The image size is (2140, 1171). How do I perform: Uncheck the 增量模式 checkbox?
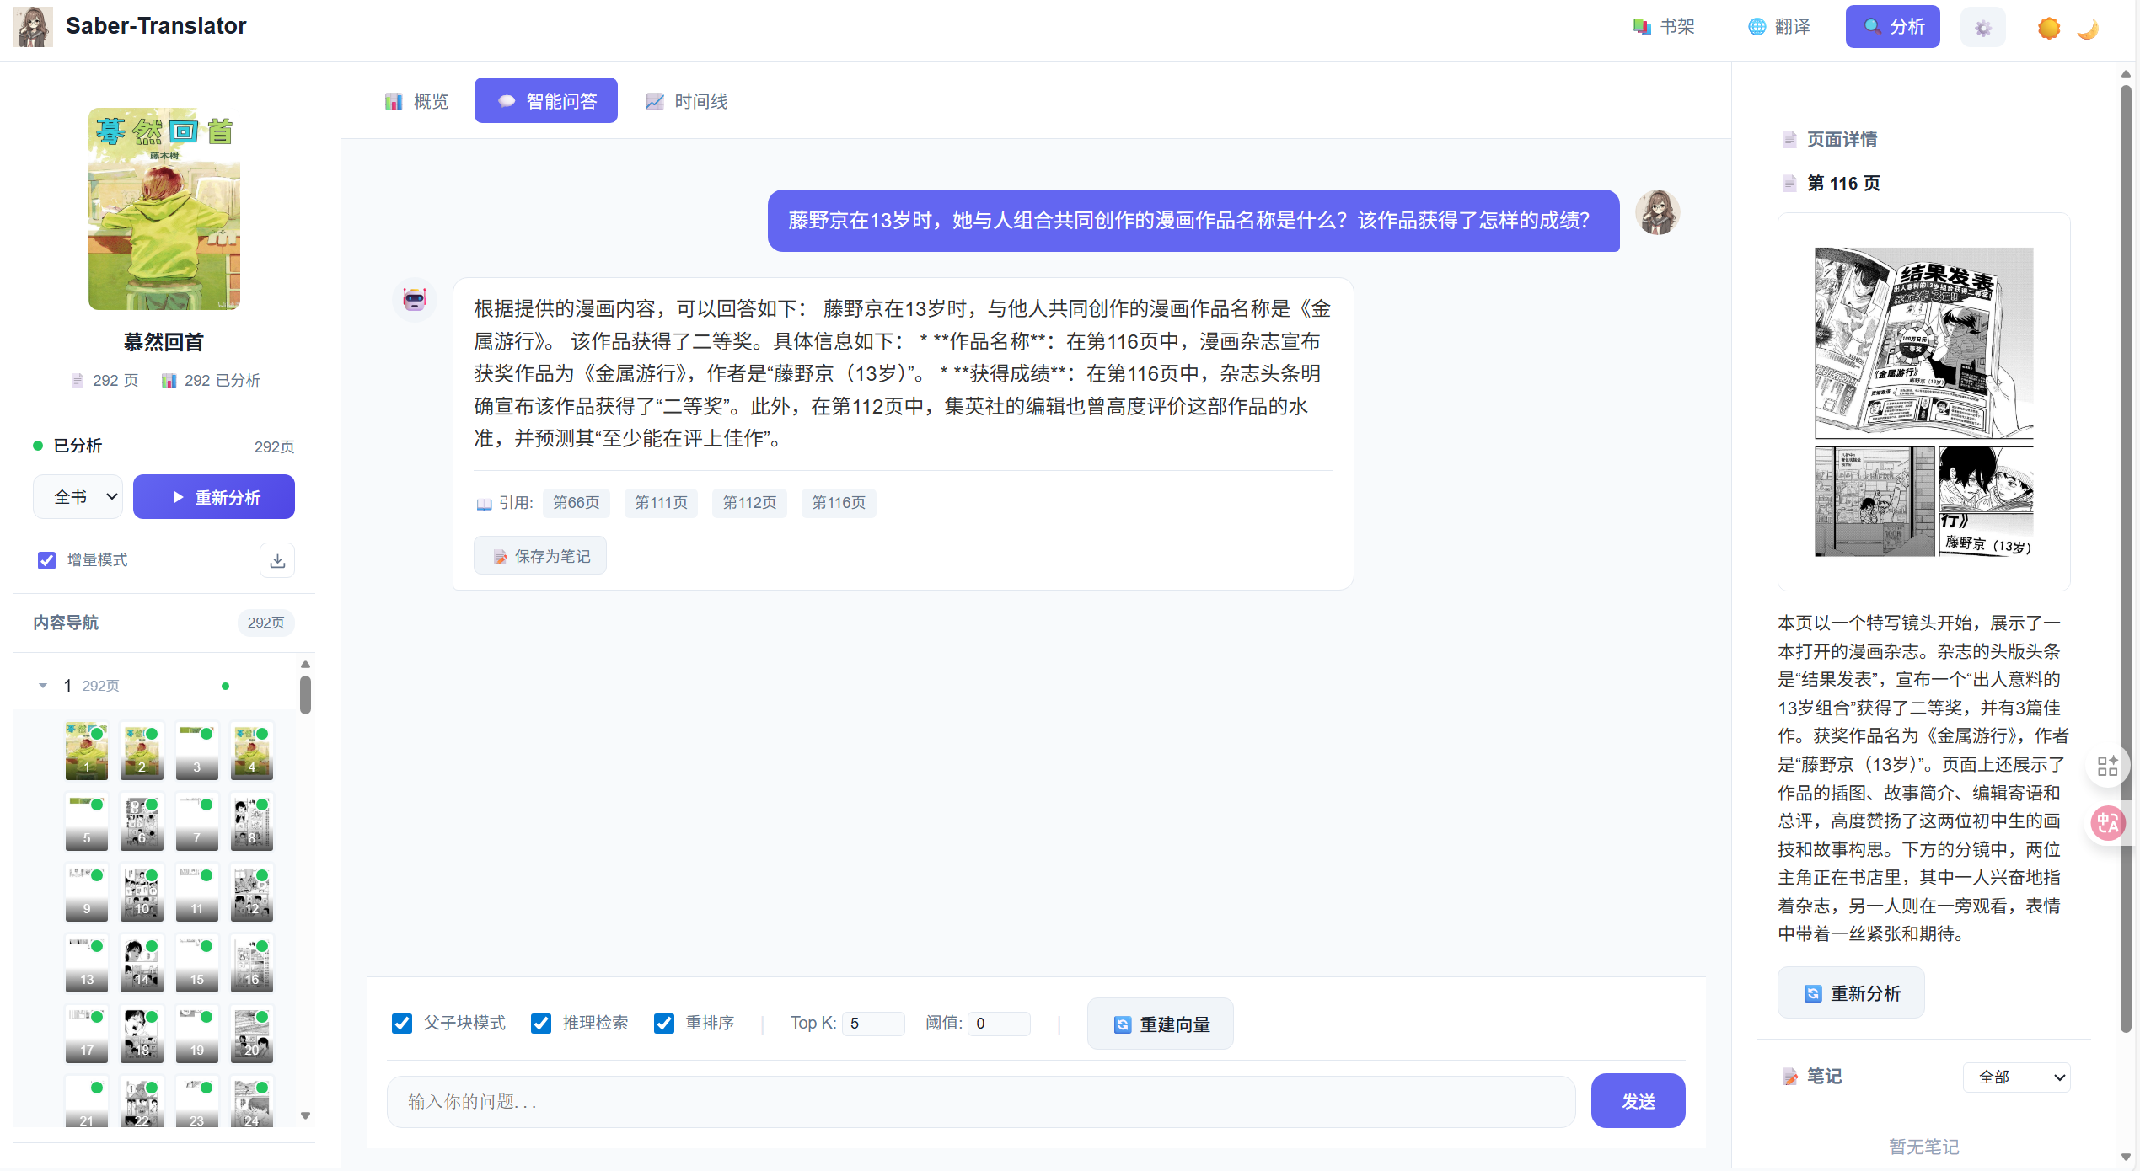46,559
